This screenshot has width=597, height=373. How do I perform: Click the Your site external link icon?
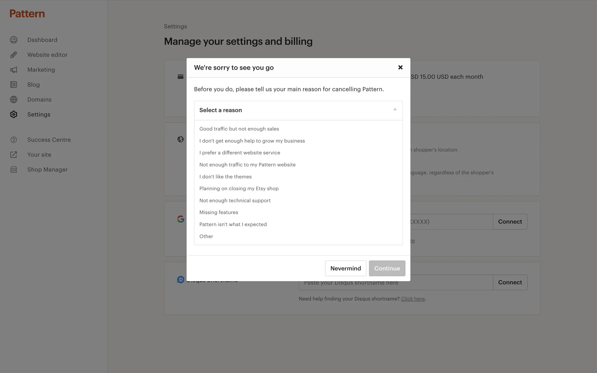click(x=14, y=155)
